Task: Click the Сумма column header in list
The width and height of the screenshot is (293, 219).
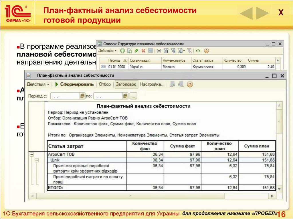Action: point(261,60)
